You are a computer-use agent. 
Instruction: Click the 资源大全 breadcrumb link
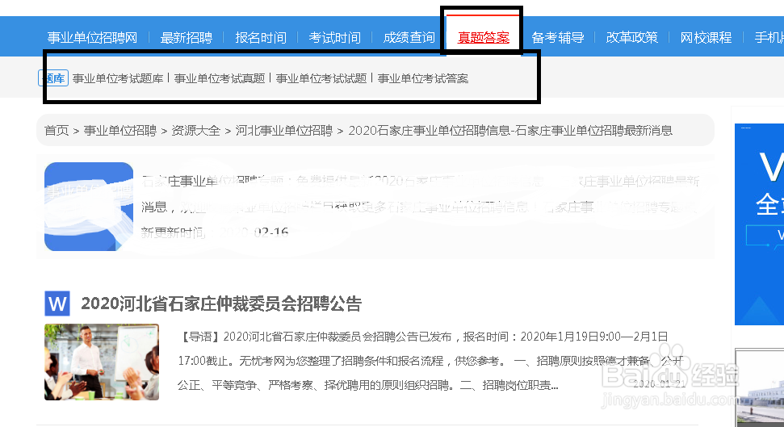(196, 131)
